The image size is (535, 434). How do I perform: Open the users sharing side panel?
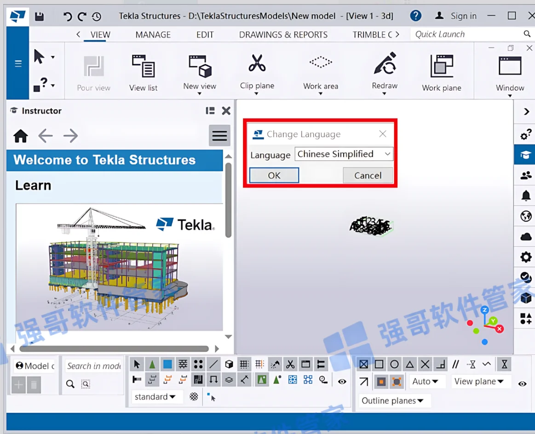coord(526,175)
